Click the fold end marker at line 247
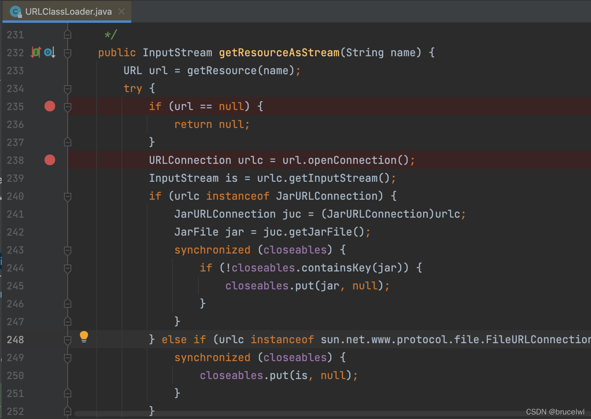 click(68, 322)
